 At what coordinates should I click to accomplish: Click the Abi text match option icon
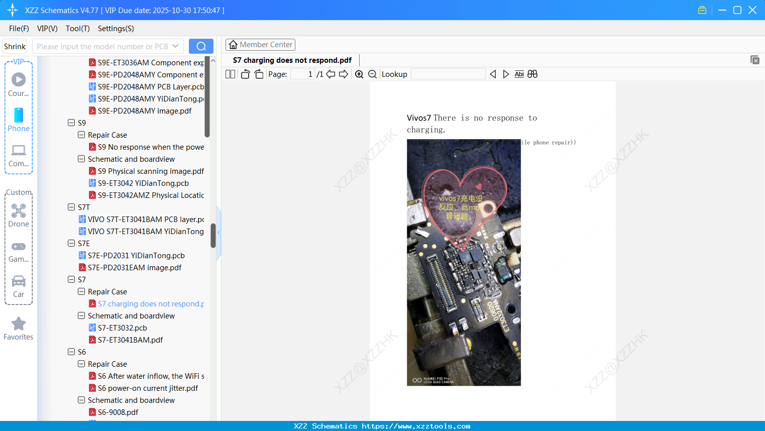(519, 74)
